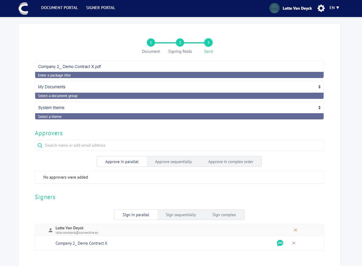
Task: Click the Send step label
Action: pos(208,52)
